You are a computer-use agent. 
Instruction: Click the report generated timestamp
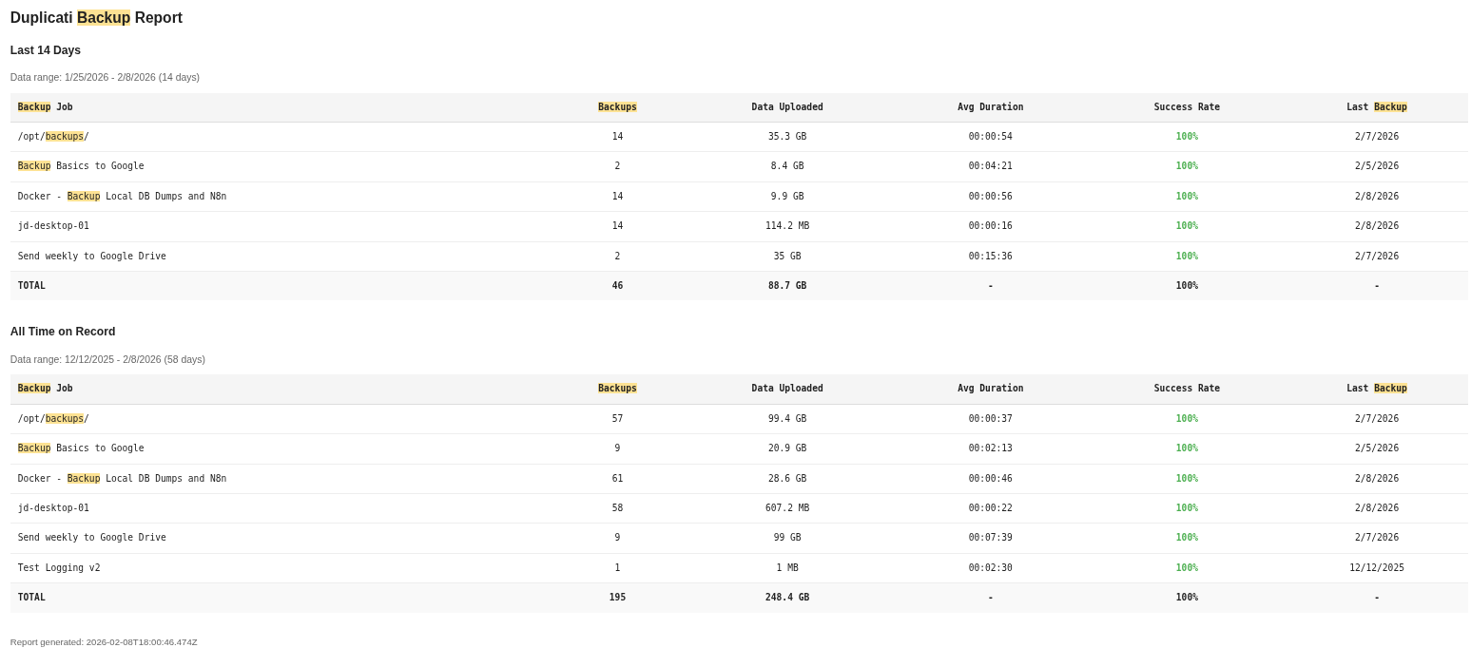(x=103, y=641)
